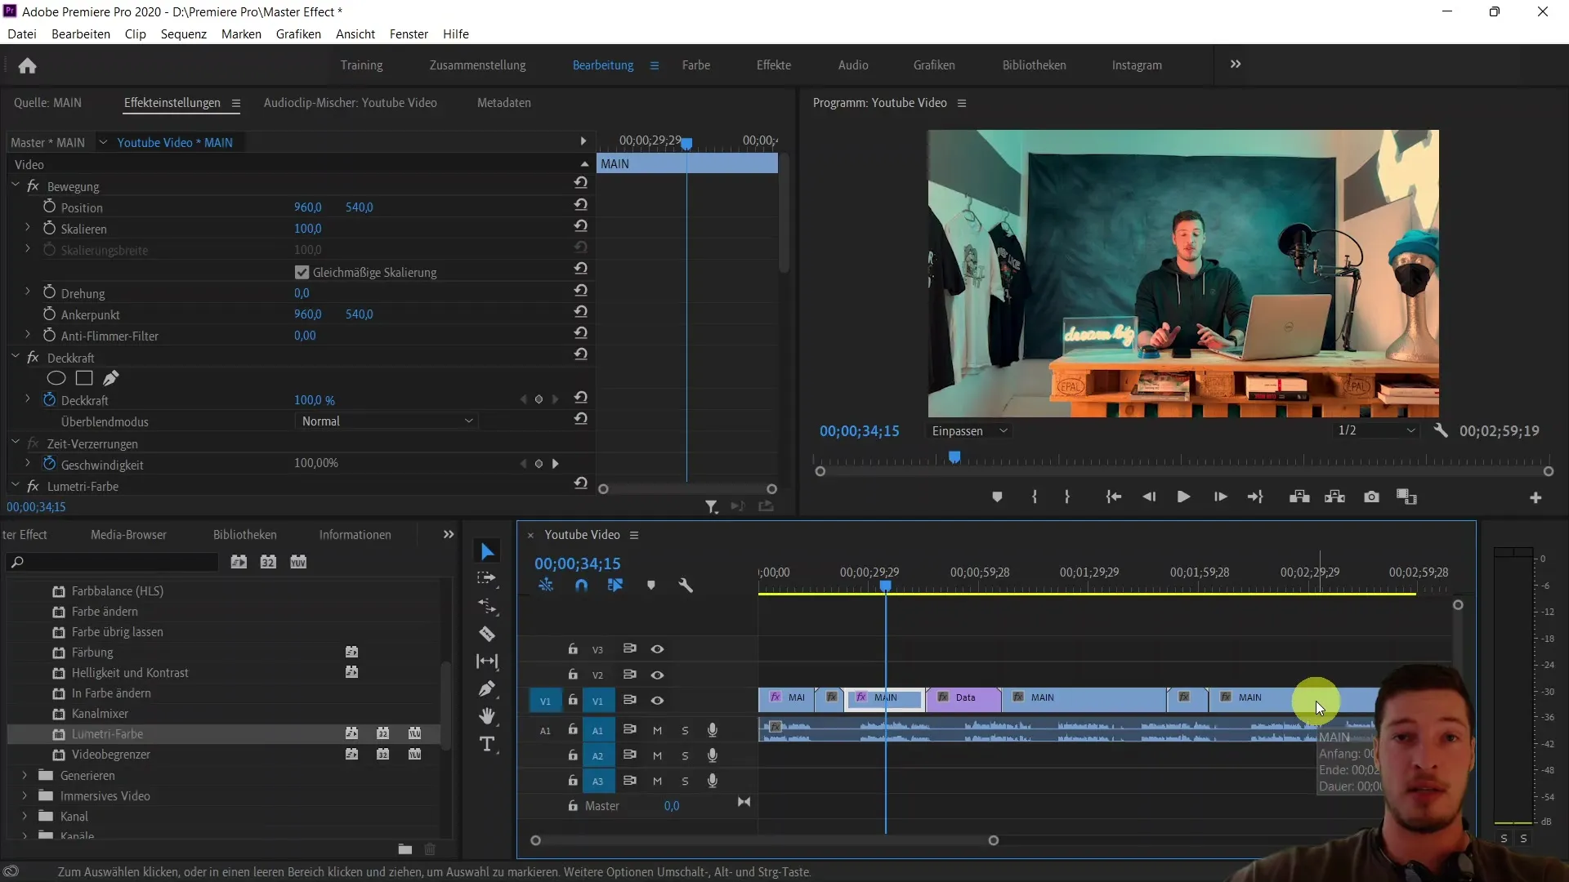
Task: Go to In point
Action: 1113,497
